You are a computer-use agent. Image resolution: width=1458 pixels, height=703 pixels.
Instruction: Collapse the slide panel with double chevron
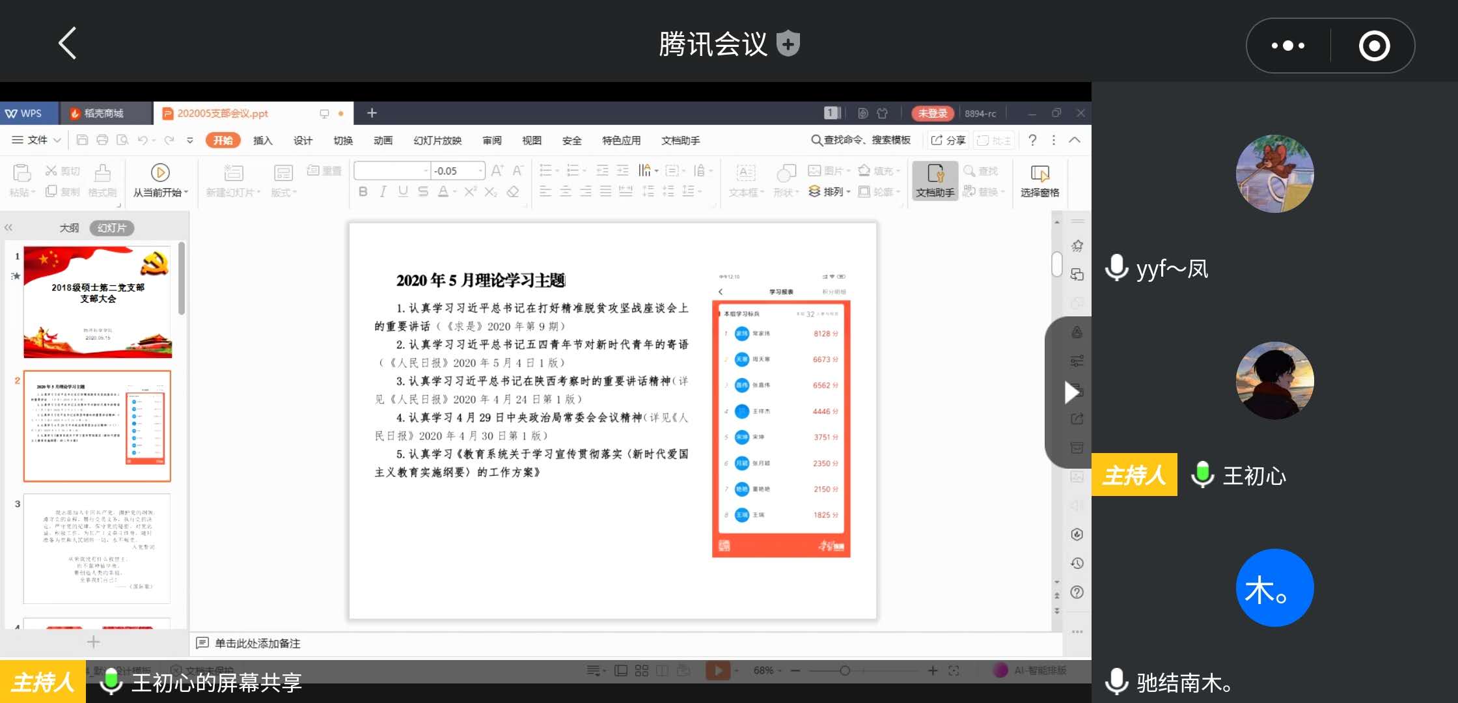[x=8, y=228]
